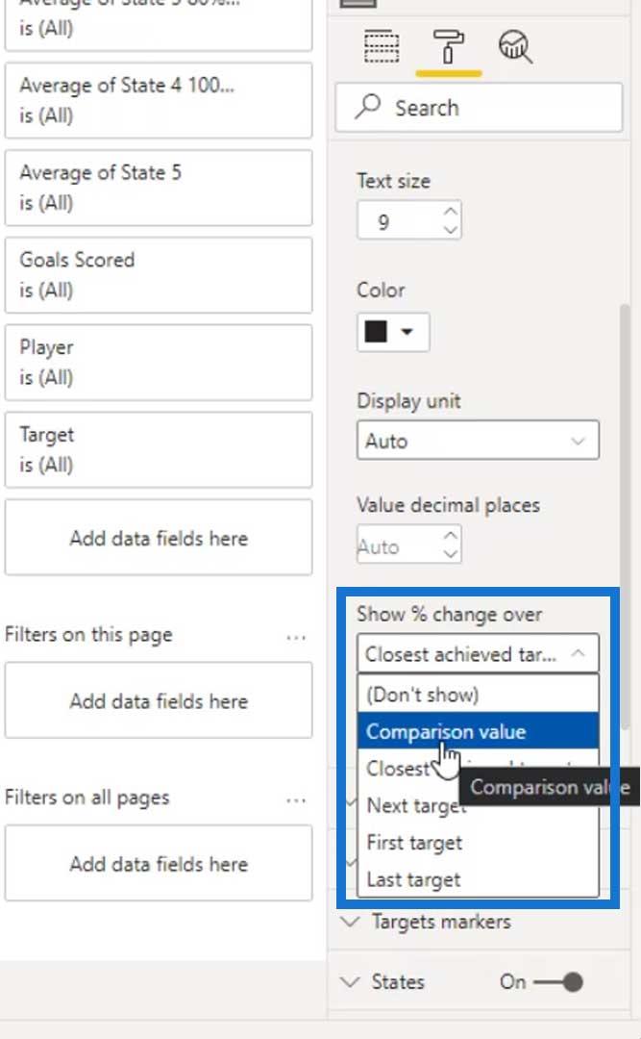641x1039 pixels.
Task: Click the Search input box
Action: (x=479, y=108)
